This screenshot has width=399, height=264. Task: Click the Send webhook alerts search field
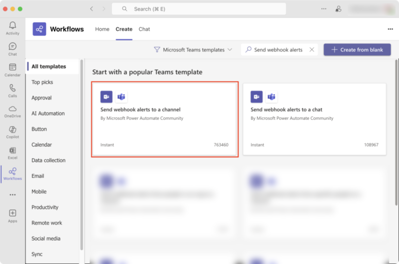click(x=279, y=49)
